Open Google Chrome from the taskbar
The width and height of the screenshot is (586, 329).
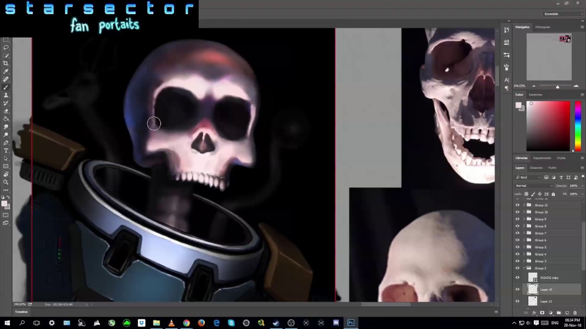coord(186,323)
